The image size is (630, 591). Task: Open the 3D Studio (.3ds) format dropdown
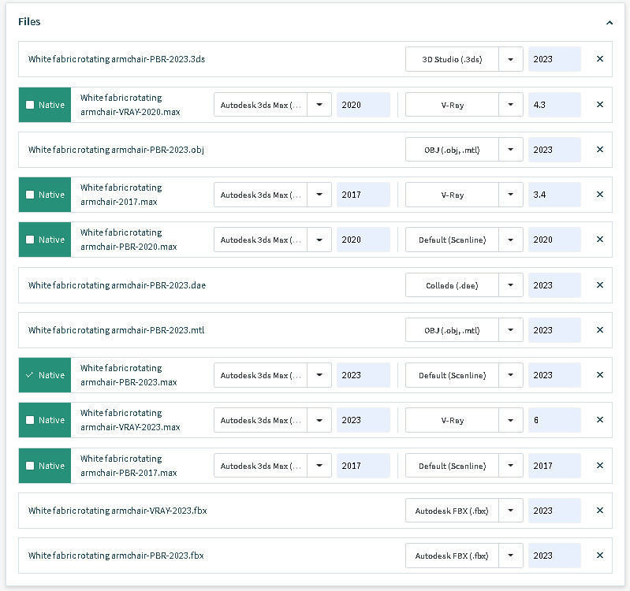[511, 59]
